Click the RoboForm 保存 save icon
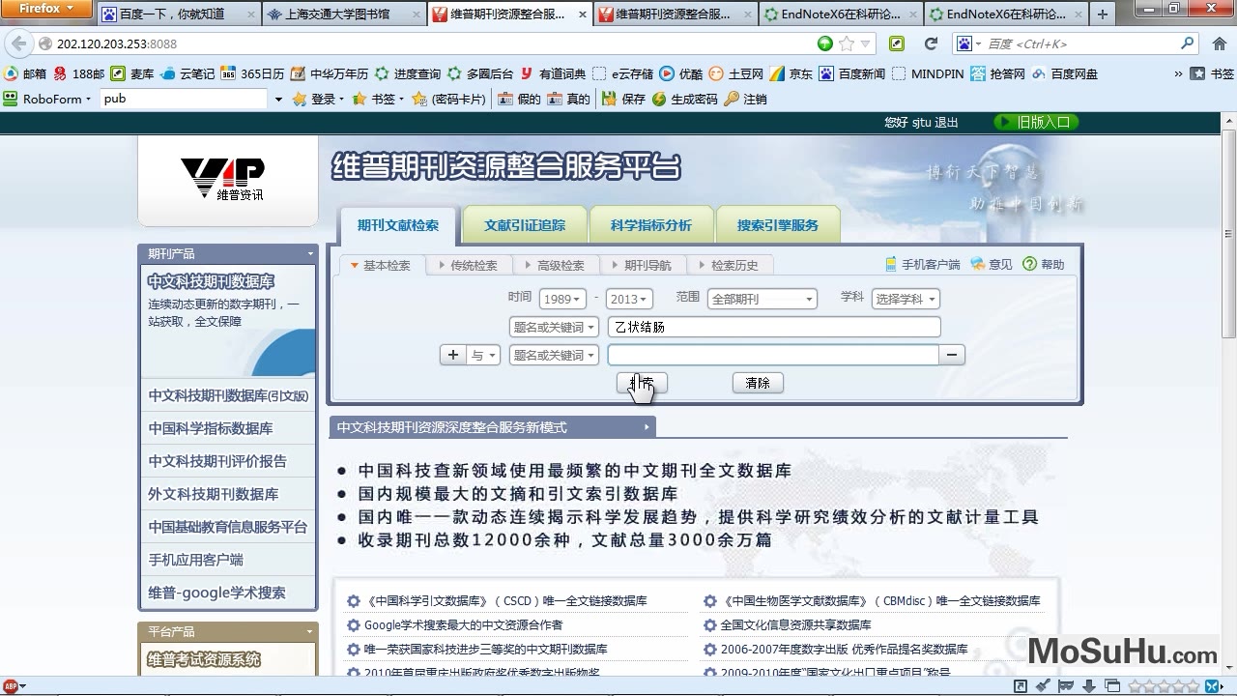 623,99
